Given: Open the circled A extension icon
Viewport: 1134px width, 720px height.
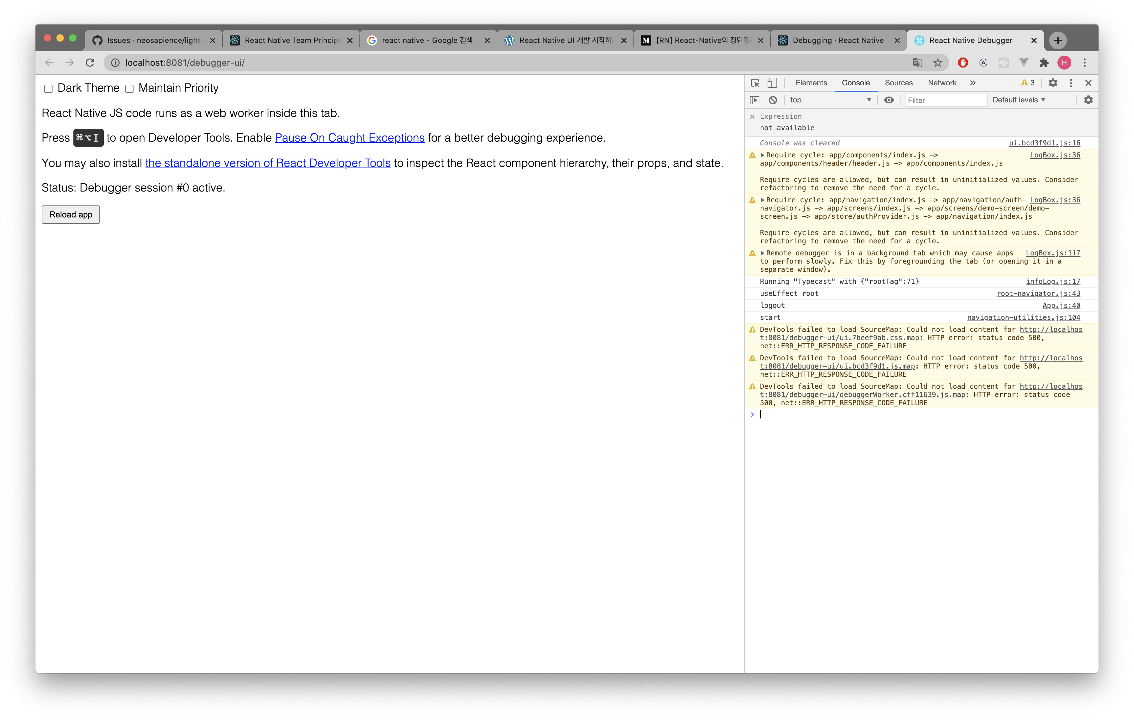Looking at the screenshot, I should 983,63.
